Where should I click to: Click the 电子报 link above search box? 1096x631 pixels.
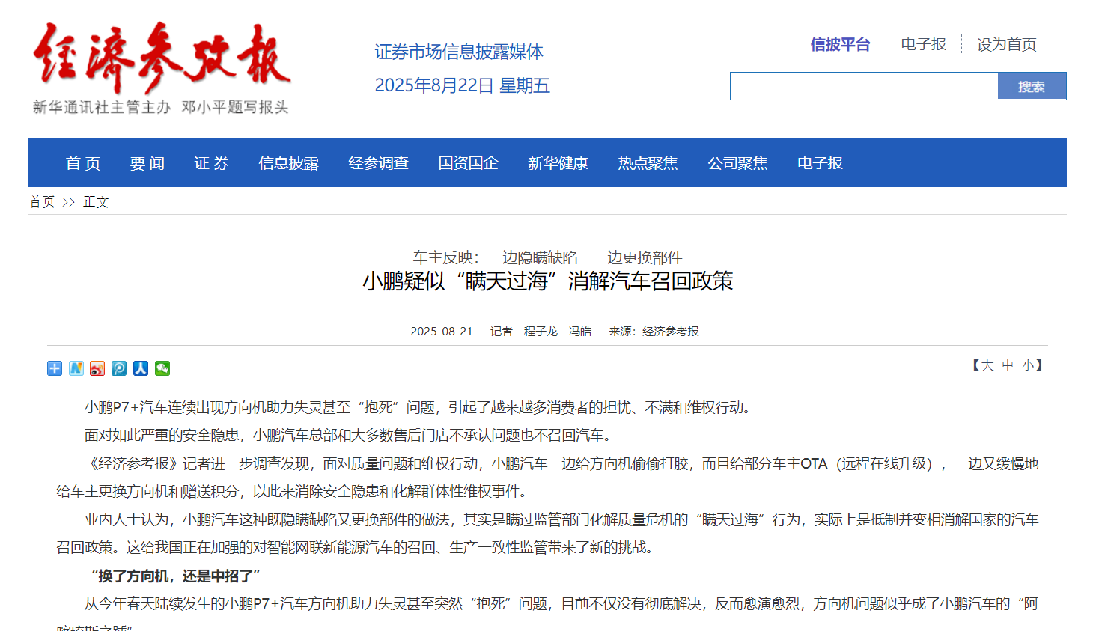click(923, 44)
